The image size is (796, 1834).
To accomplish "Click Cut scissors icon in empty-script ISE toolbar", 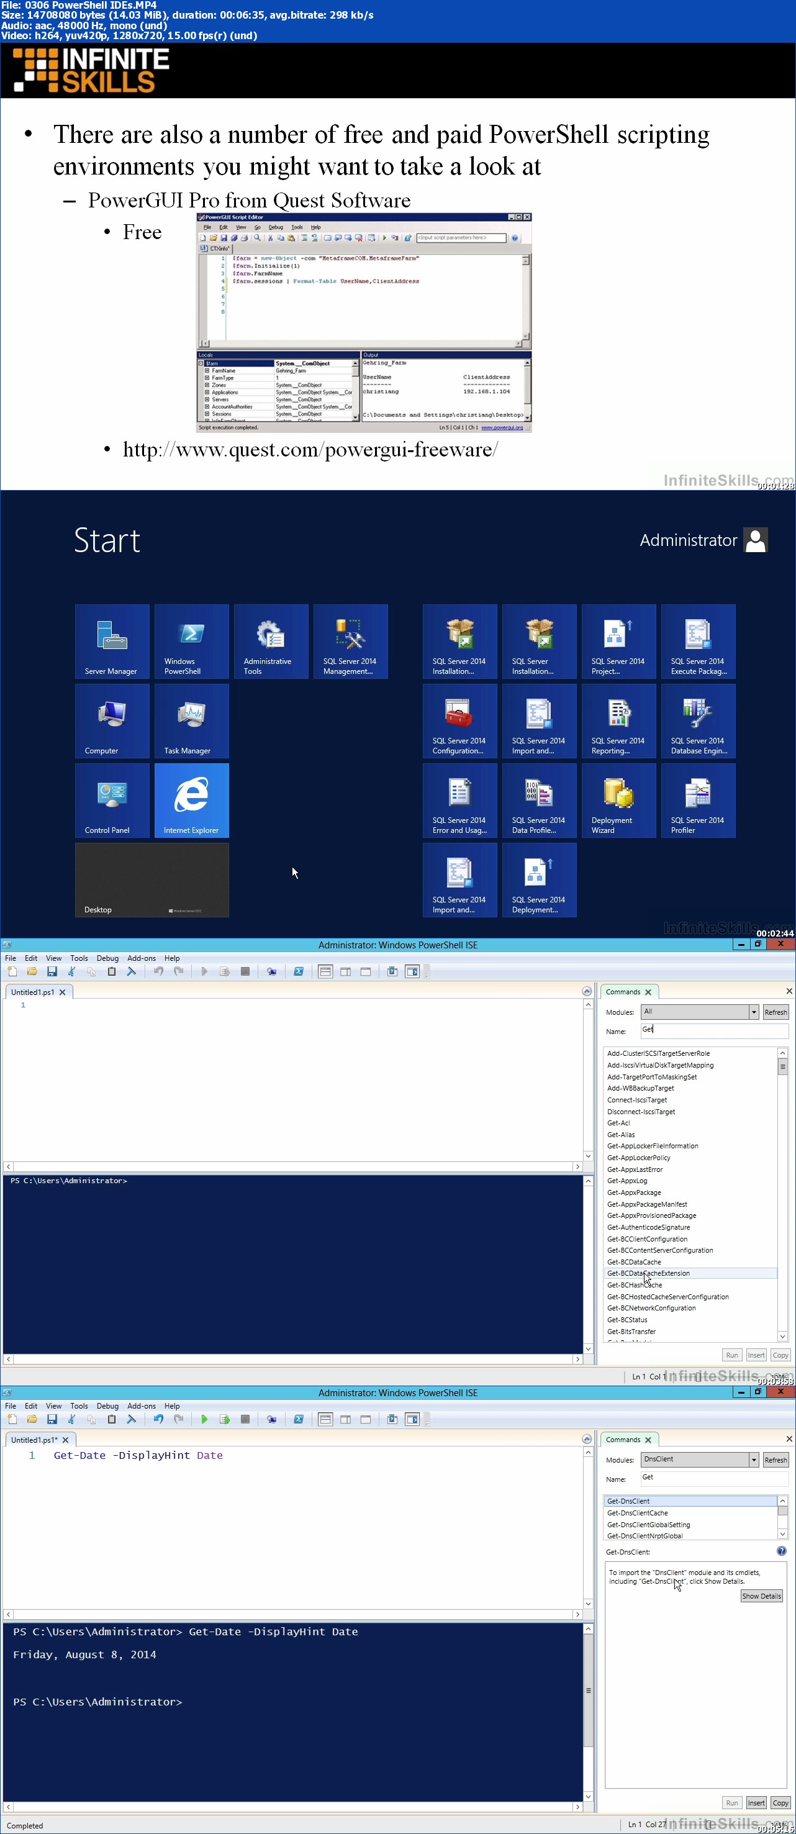I will coord(72,971).
